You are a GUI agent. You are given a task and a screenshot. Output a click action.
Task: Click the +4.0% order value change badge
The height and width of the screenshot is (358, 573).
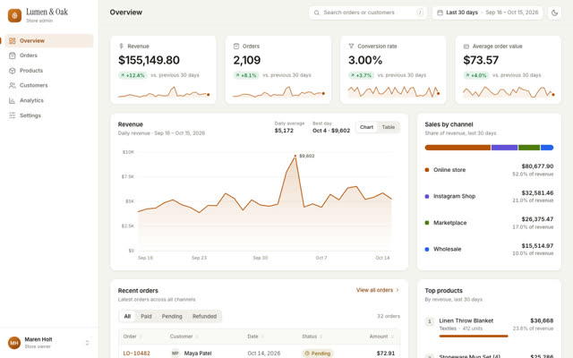[476, 75]
